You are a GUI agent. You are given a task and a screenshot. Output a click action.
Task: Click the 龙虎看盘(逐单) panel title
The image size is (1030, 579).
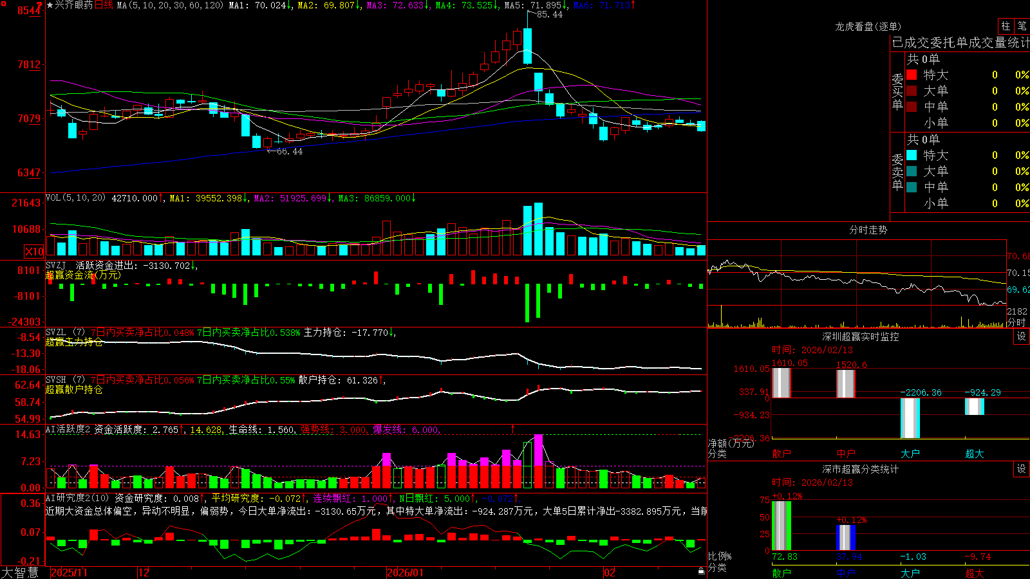(868, 26)
